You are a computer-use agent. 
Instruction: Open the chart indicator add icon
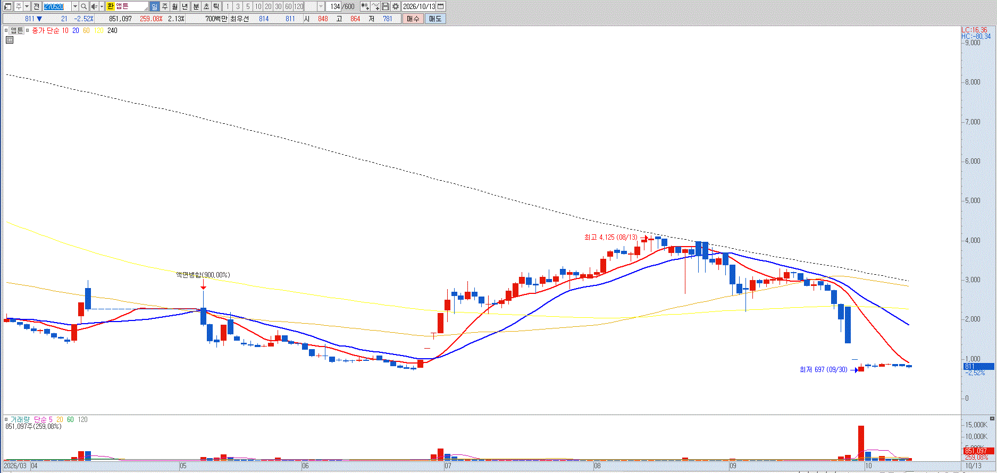pos(365,6)
